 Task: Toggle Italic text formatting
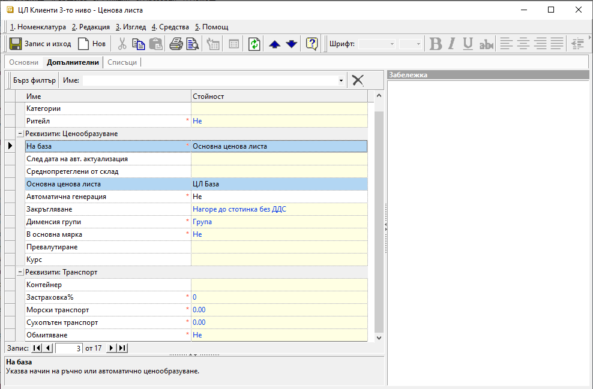pyautogui.click(x=452, y=44)
